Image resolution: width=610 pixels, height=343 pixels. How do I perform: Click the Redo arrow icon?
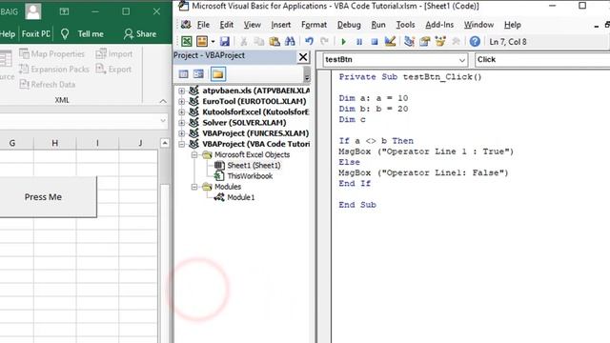point(324,41)
